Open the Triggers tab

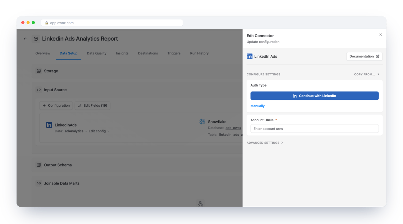click(174, 53)
